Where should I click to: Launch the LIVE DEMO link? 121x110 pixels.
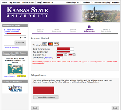pos(22,76)
